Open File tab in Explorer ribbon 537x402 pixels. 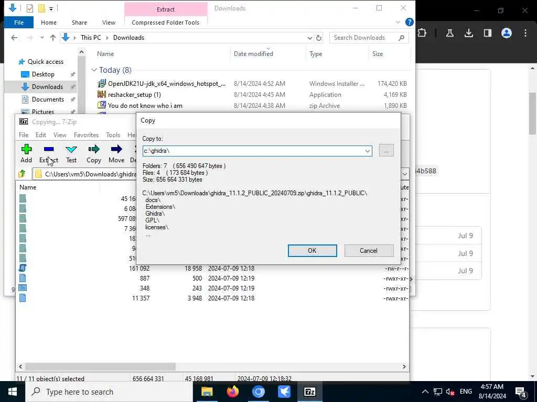point(19,23)
